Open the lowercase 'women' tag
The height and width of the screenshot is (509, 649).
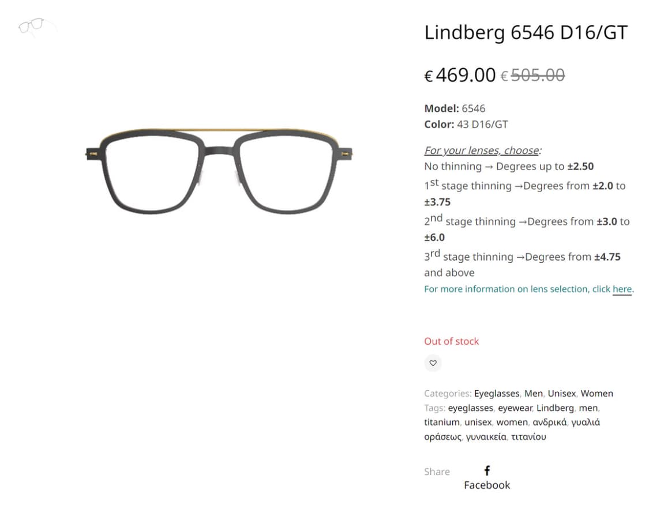(512, 422)
